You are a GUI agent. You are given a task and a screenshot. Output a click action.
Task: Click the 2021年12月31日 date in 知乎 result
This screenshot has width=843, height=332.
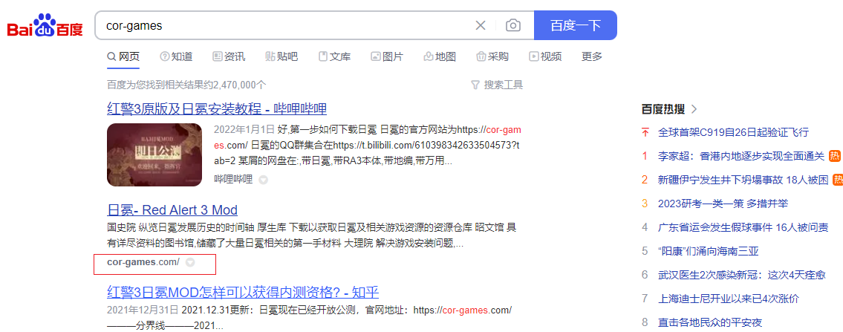[143, 310]
